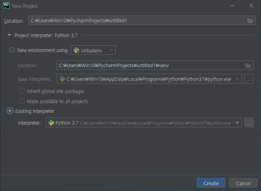Image resolution: width=261 pixels, height=191 pixels.
Task: Click the top Location: label
Action: [14, 21]
